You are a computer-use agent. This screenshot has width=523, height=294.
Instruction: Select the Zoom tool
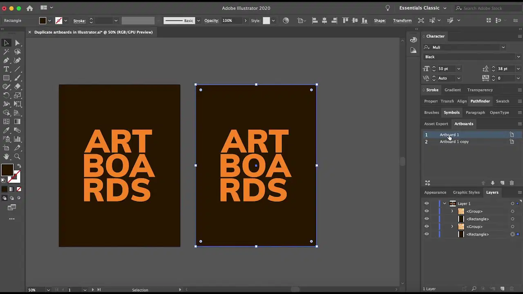(18, 156)
